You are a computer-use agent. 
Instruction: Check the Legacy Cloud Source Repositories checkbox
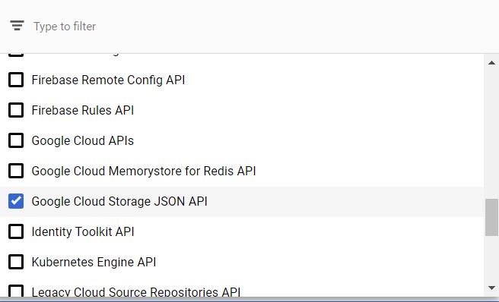[x=16, y=291]
